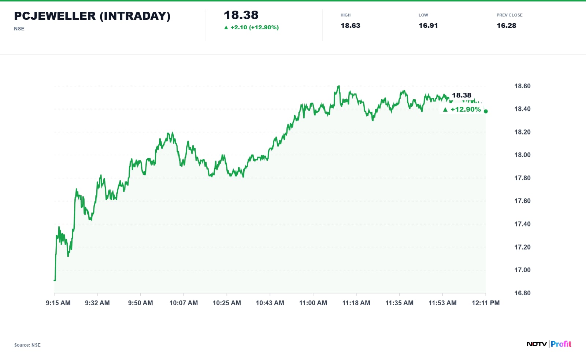Click the 18.60 y-axis label
The width and height of the screenshot is (586, 362).
click(x=522, y=86)
